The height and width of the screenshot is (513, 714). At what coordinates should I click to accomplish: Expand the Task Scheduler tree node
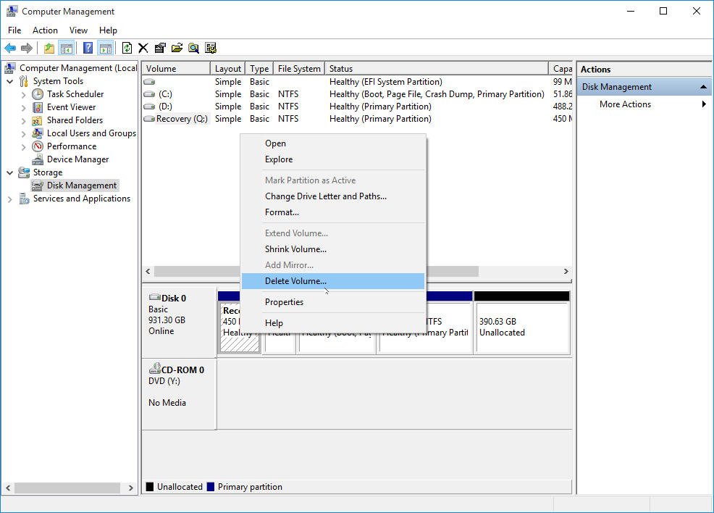tap(24, 94)
